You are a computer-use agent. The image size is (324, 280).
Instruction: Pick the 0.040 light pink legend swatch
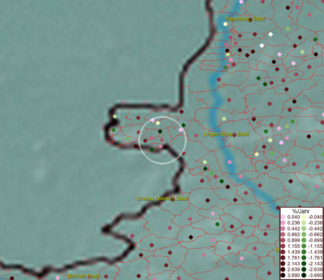tap(283, 217)
